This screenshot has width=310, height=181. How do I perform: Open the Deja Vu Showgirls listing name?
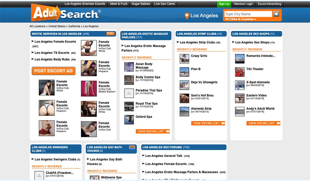[x=204, y=82]
